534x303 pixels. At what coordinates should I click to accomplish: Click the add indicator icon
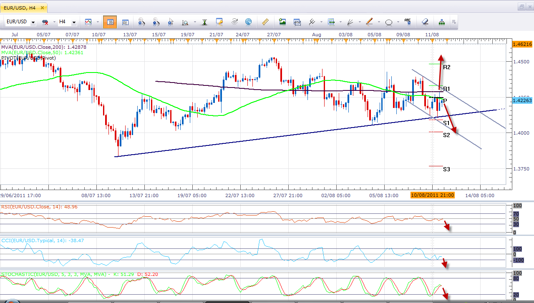pyautogui.click(x=331, y=22)
